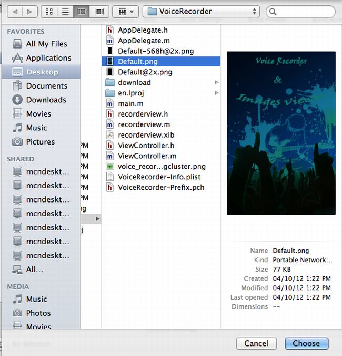Image resolution: width=342 pixels, height=356 pixels.
Task: Switch to icon view
Action: point(49,12)
